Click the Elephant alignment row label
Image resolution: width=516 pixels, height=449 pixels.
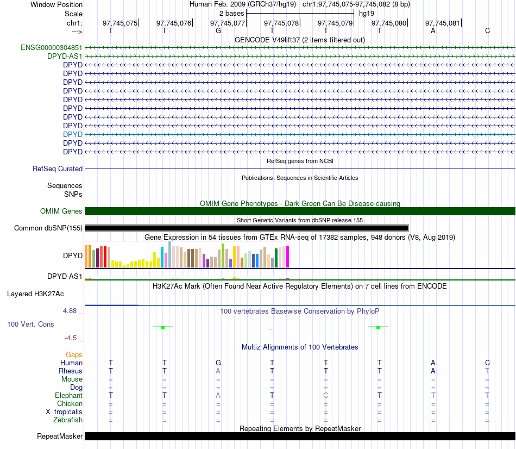point(68,395)
